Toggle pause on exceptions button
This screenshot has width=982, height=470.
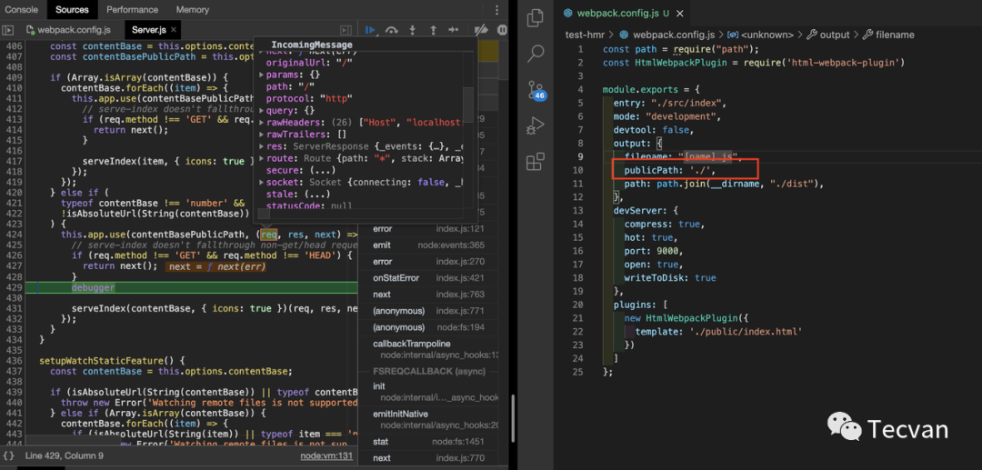click(502, 29)
